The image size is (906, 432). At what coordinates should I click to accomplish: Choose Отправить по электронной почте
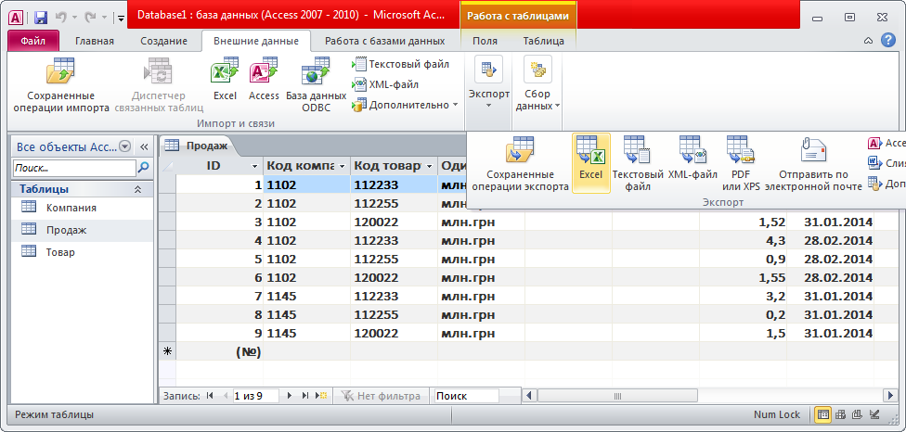pos(813,164)
